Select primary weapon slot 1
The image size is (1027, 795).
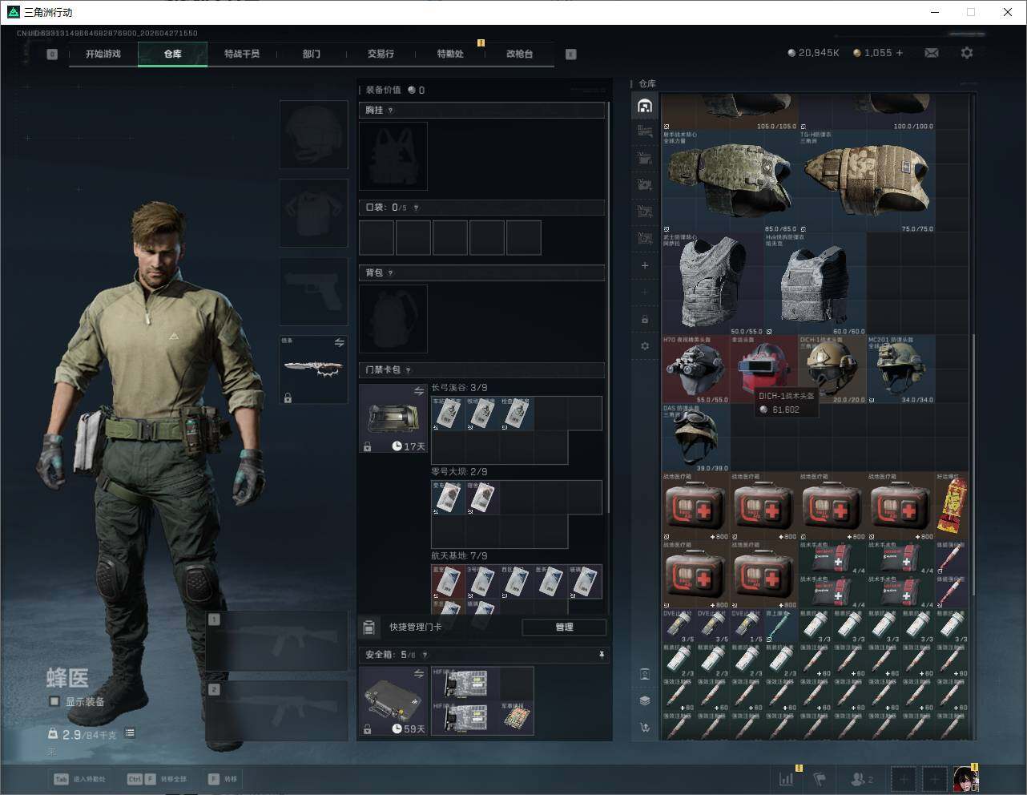(x=277, y=641)
